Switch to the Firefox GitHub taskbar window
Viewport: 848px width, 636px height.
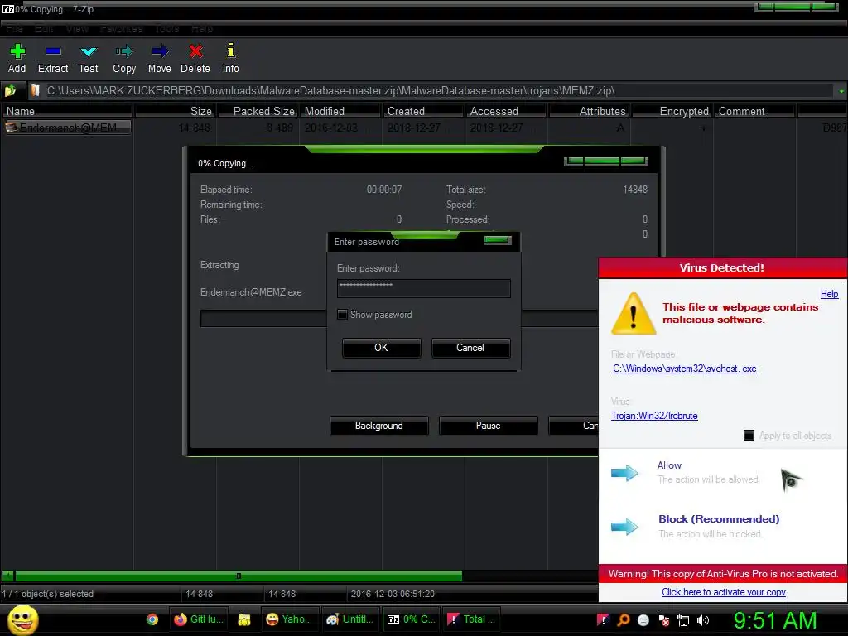[x=198, y=619]
